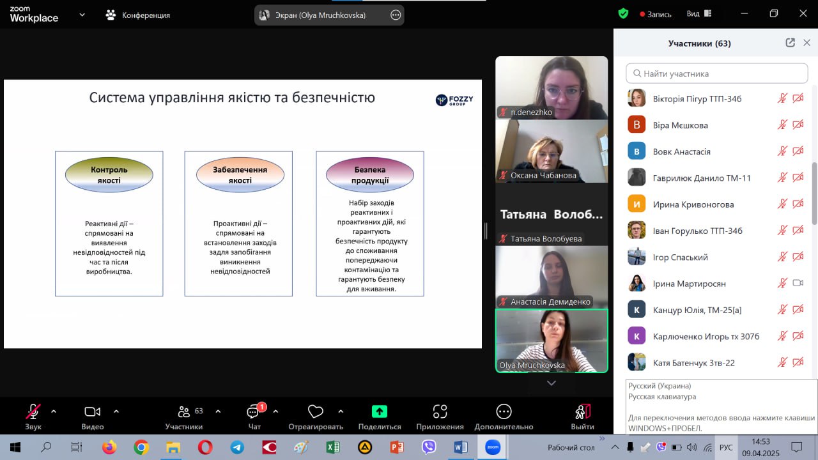The width and height of the screenshot is (818, 460).
Task: Open Zoom Workplace dropdown chevron at top left
Action: [x=82, y=15]
